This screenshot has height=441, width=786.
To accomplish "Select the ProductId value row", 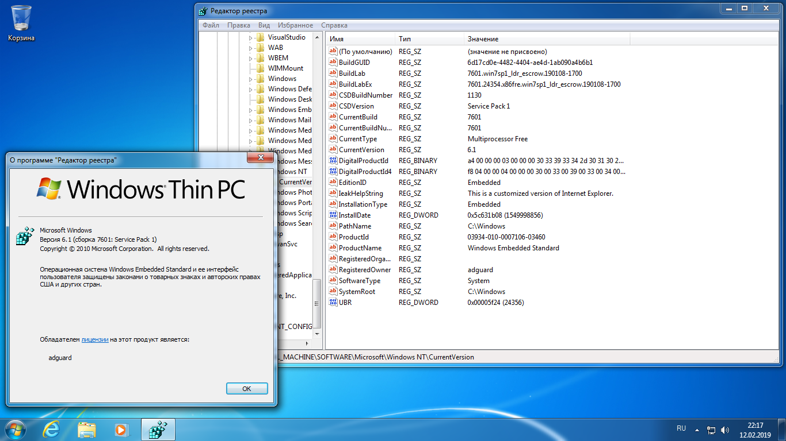I will [x=478, y=237].
